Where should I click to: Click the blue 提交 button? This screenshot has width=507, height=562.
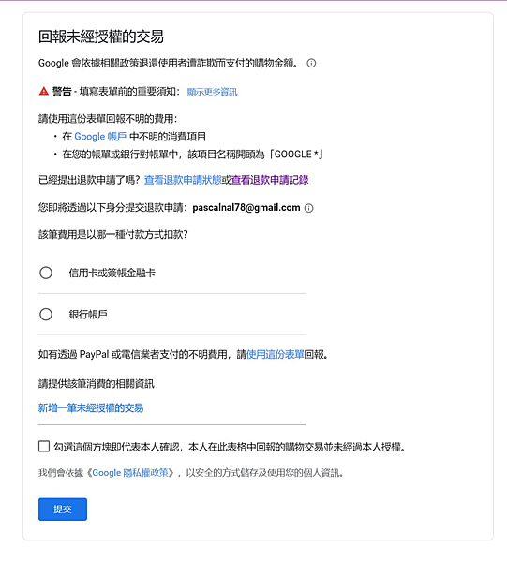click(x=63, y=510)
